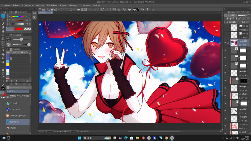The height and width of the screenshot is (141, 251).
Task: Open the アニメーション(A) menu
Action: [28, 5]
